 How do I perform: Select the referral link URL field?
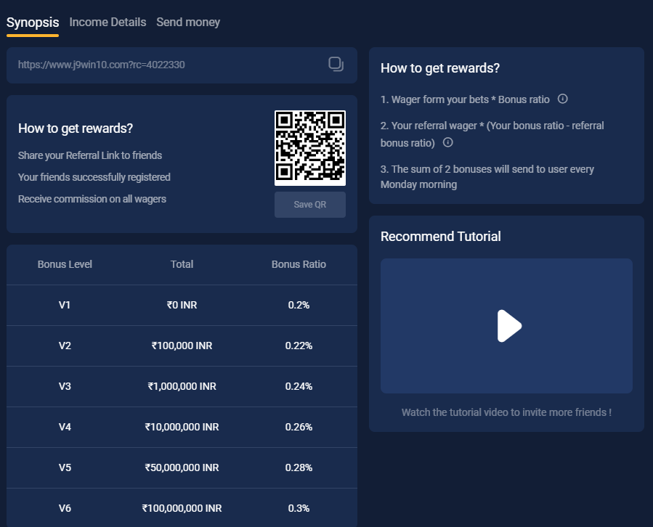pyautogui.click(x=182, y=65)
